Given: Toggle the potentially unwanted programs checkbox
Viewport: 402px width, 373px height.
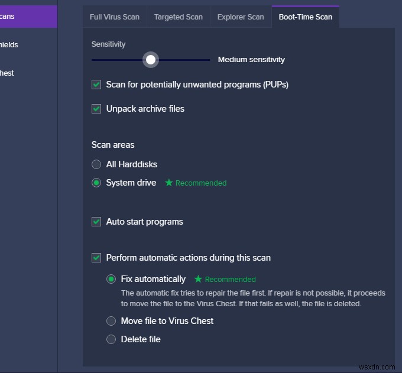Looking at the screenshot, I should tap(96, 85).
